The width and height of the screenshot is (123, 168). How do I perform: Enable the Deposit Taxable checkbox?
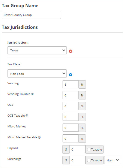point(89,149)
